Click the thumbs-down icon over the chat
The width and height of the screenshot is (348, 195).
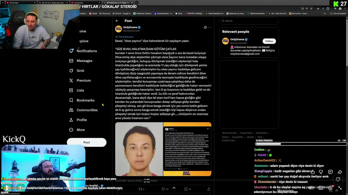point(321,172)
